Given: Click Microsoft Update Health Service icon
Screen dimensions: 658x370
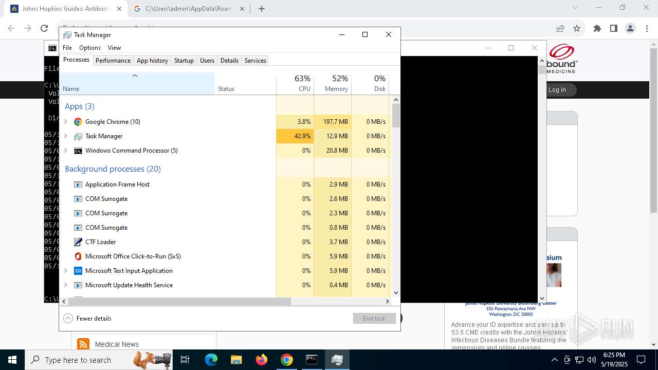Looking at the screenshot, I should click(78, 285).
